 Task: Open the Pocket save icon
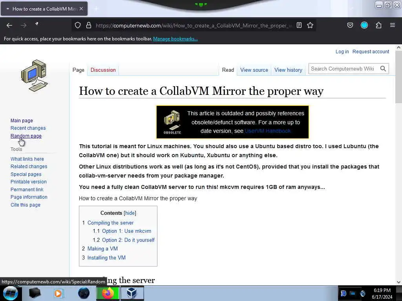(x=350, y=25)
